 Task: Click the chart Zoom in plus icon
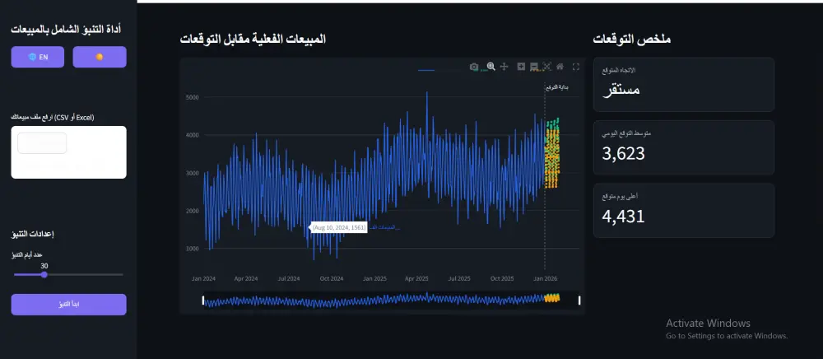[x=521, y=67]
